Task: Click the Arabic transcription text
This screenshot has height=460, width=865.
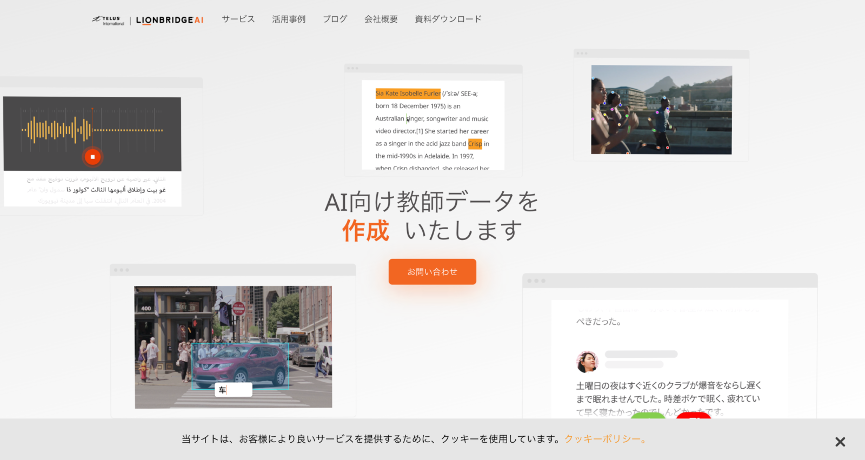Action: pyautogui.click(x=96, y=190)
